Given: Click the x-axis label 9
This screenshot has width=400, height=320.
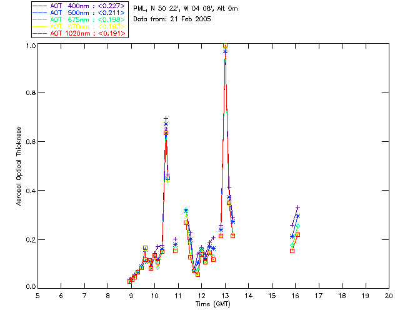Looking at the screenshot, I should 131,296.
